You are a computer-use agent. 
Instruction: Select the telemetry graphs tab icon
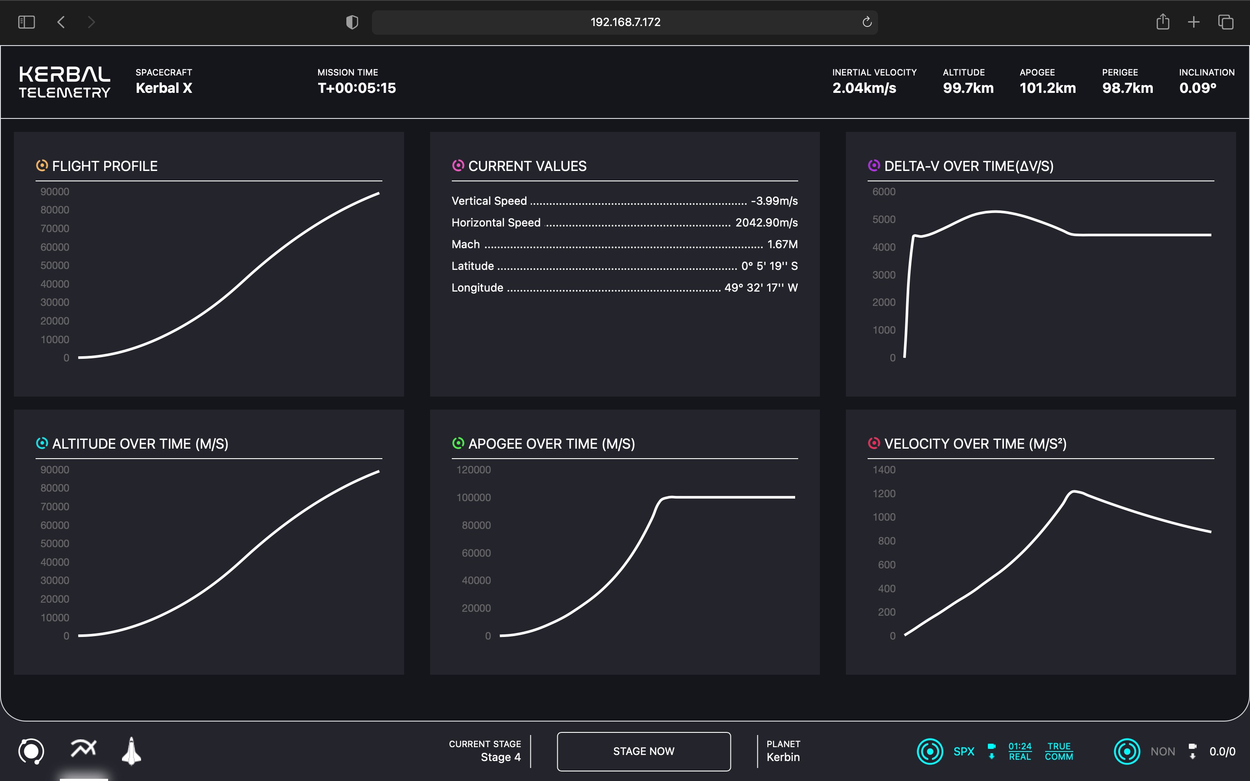(x=83, y=748)
